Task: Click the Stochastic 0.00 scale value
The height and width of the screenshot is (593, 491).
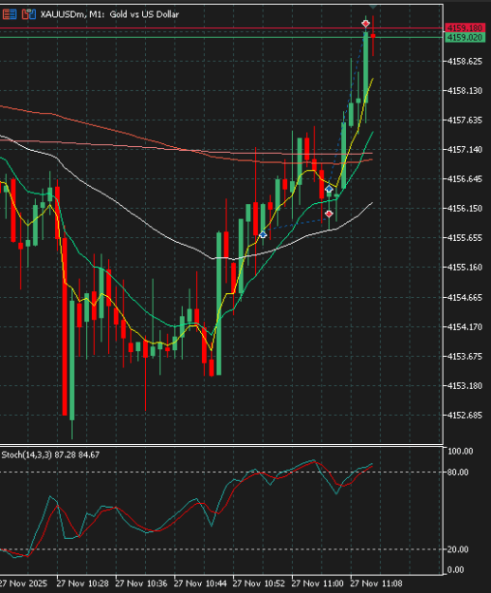Action: [456, 569]
